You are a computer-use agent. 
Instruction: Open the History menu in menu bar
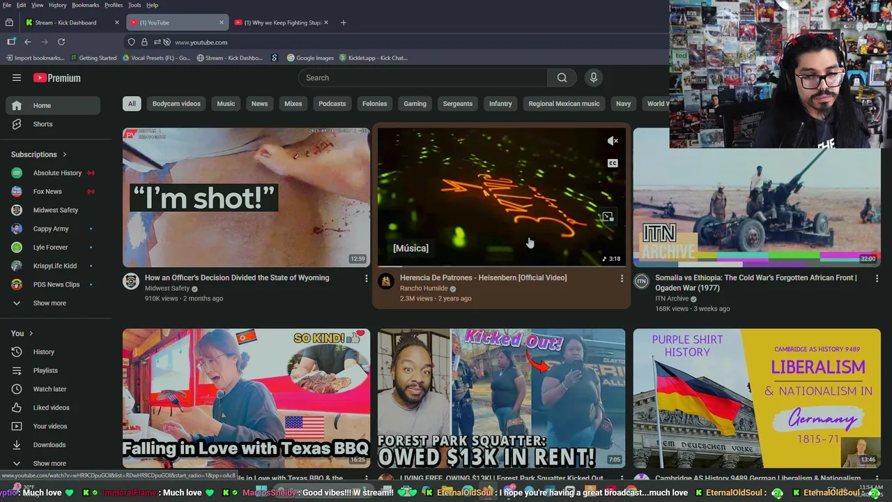[x=58, y=5]
